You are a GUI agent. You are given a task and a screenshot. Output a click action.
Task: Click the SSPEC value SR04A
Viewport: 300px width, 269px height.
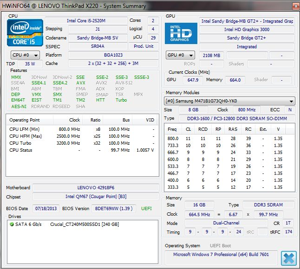pyautogui.click(x=98, y=46)
